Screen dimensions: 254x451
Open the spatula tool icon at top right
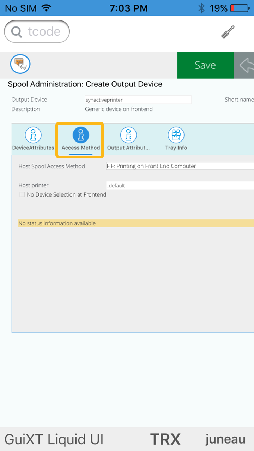(228, 32)
